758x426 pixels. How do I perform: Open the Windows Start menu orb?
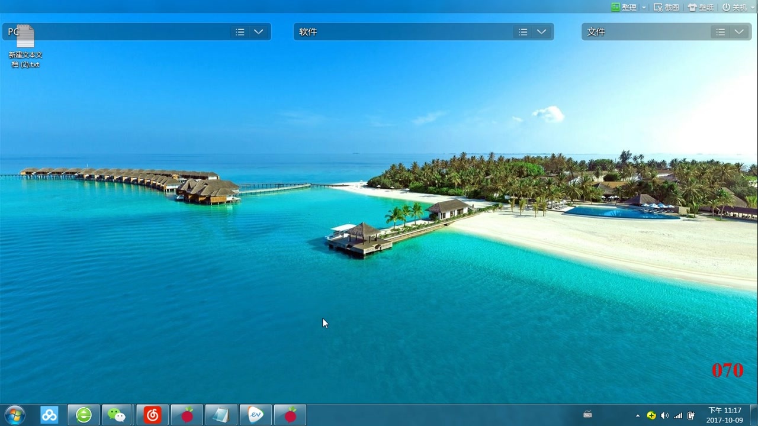click(14, 415)
